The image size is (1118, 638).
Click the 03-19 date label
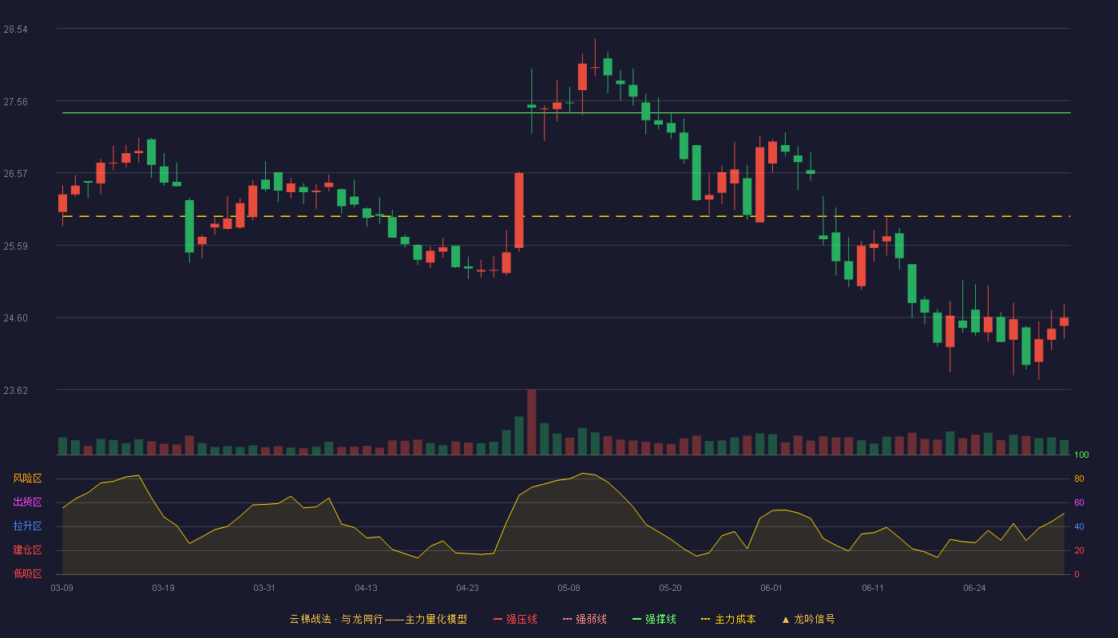pyautogui.click(x=163, y=588)
